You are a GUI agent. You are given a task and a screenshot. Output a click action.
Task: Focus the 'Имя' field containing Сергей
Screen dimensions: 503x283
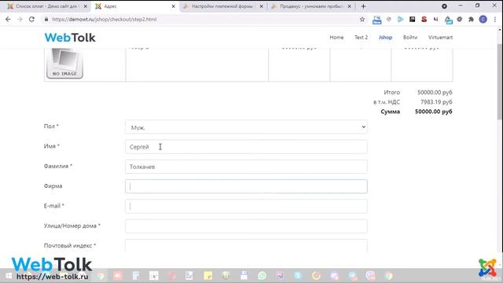[x=246, y=147]
